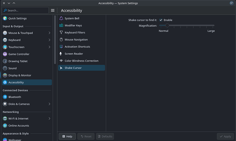Viewport: 236px width, 141px height.
Task: Click the Apply button
Action: (225, 136)
